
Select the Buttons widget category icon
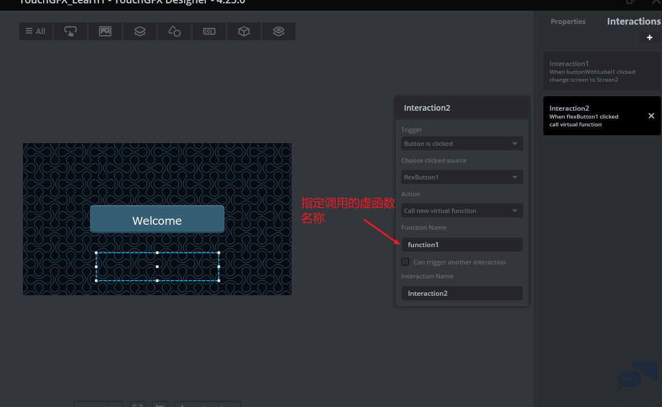[71, 31]
